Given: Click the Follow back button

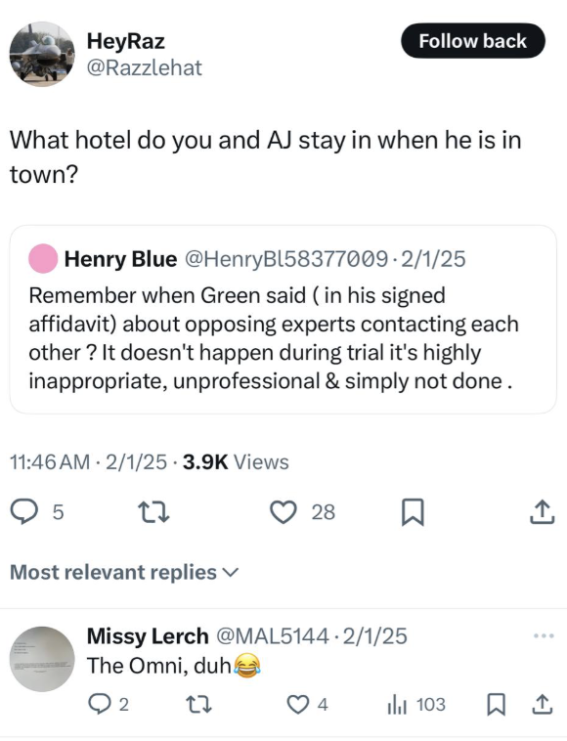Looking at the screenshot, I should [x=473, y=41].
